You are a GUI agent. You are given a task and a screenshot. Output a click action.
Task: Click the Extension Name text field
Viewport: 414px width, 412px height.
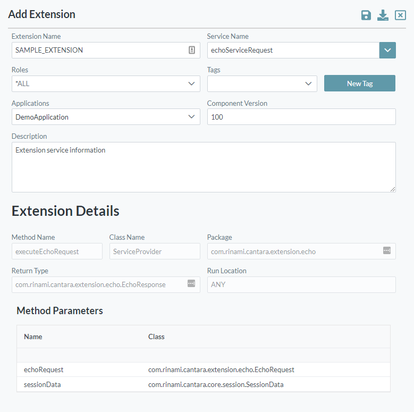point(98,51)
